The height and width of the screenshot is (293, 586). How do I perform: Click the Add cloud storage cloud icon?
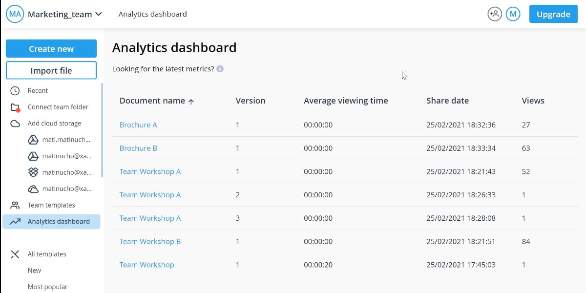click(15, 124)
